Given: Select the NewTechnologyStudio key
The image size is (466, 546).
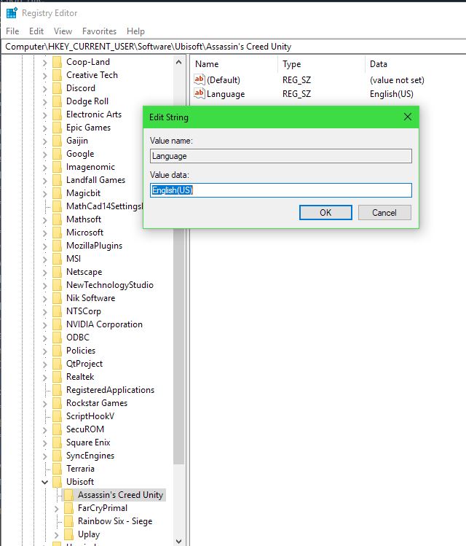Looking at the screenshot, I should click(110, 285).
